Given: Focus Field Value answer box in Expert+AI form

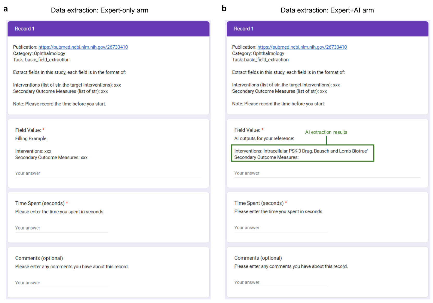Looking at the screenshot, I should point(327,173).
